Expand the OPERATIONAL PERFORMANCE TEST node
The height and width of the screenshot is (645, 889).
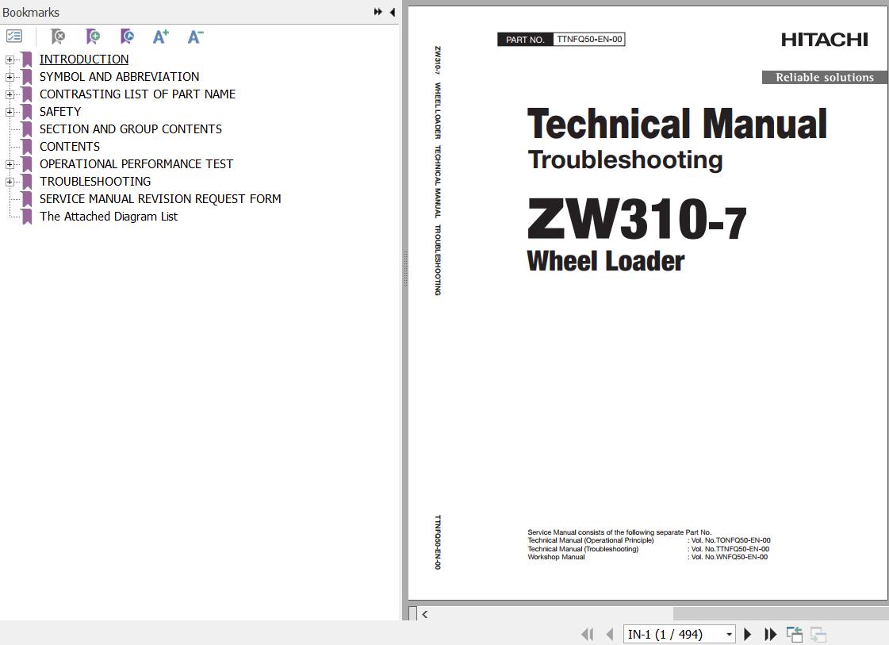click(10, 164)
